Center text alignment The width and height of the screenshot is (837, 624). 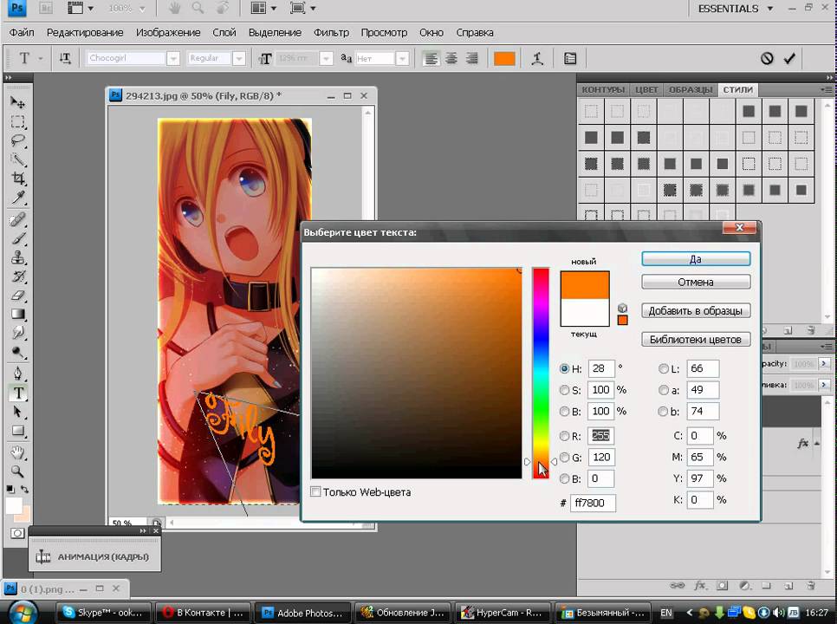coord(451,58)
